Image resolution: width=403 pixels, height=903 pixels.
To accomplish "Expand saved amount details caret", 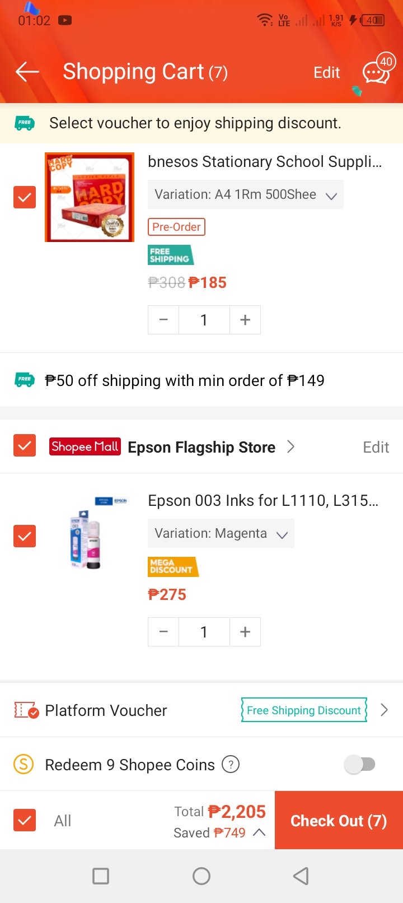I will pyautogui.click(x=259, y=832).
